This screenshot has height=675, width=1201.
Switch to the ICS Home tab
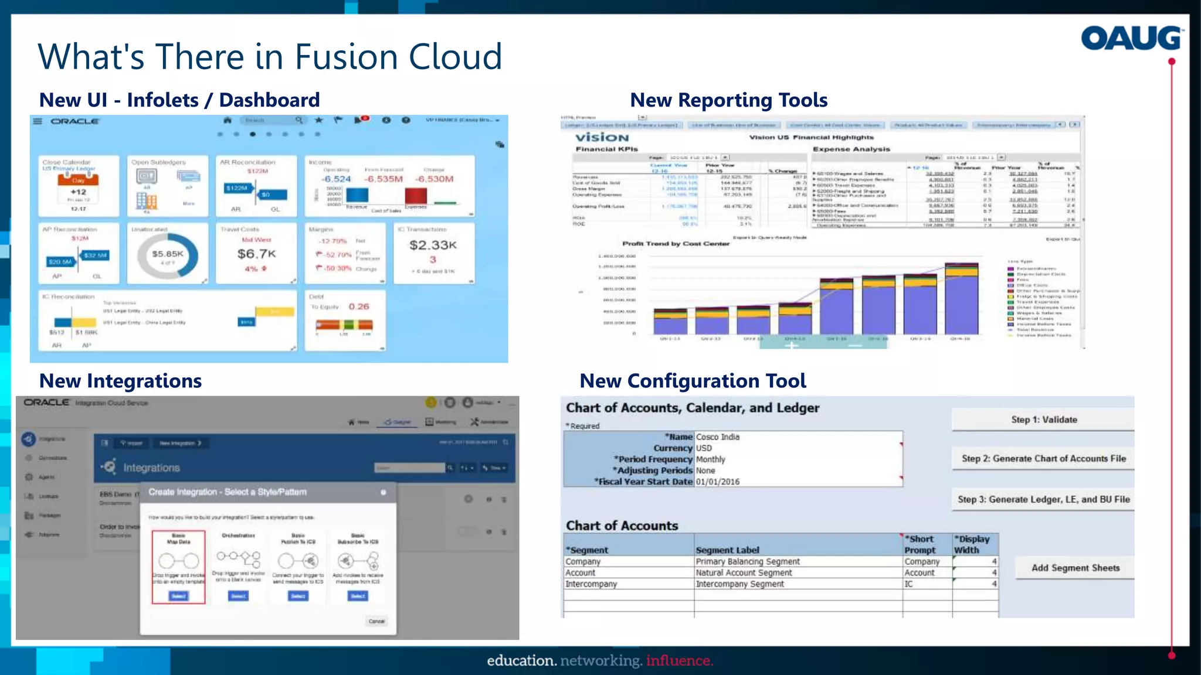359,422
